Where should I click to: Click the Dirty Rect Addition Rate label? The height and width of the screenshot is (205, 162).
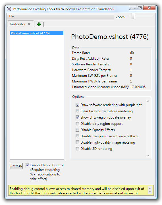point(90,59)
